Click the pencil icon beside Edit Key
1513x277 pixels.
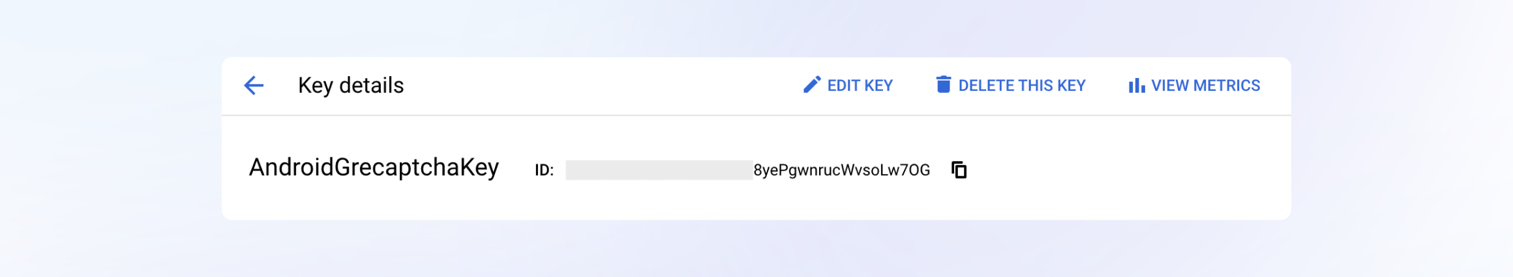pos(811,85)
